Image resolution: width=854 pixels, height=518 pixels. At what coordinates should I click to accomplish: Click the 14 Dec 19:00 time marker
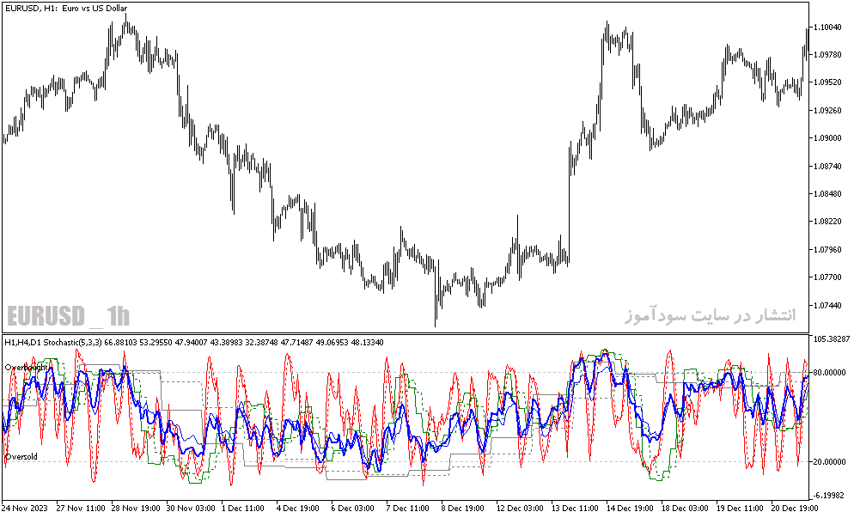[630, 509]
